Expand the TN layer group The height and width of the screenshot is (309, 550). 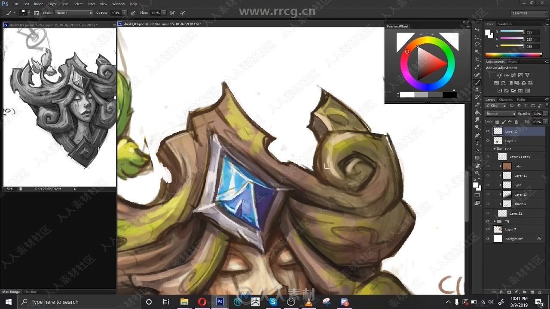pos(495,221)
